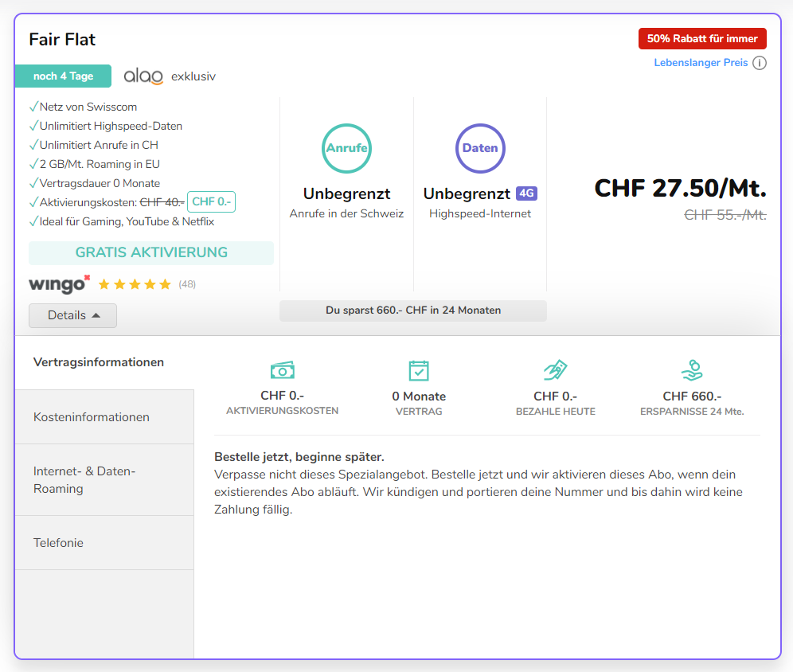Click the info icon beside Lebenslanger Preis

tap(760, 63)
